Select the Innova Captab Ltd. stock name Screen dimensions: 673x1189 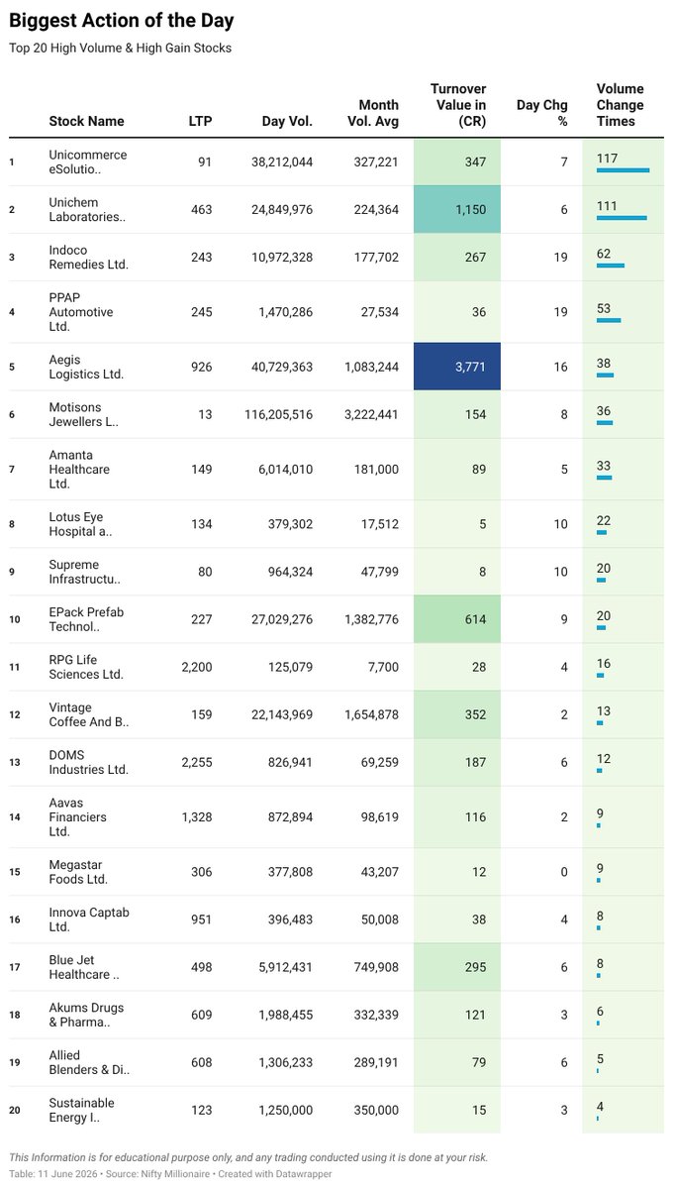click(89, 919)
